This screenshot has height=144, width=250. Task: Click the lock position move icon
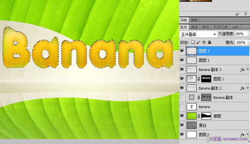(x=204, y=42)
